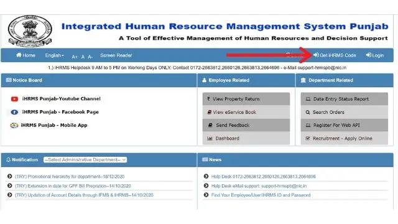398x224 pixels.
Task: Open Help Desk phone numbers news item
Action: 263,177
